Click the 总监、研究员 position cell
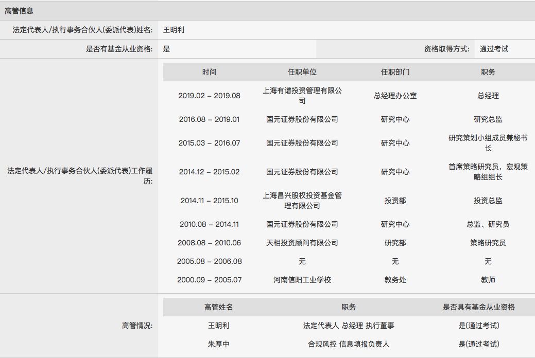The image size is (535, 358). (488, 224)
